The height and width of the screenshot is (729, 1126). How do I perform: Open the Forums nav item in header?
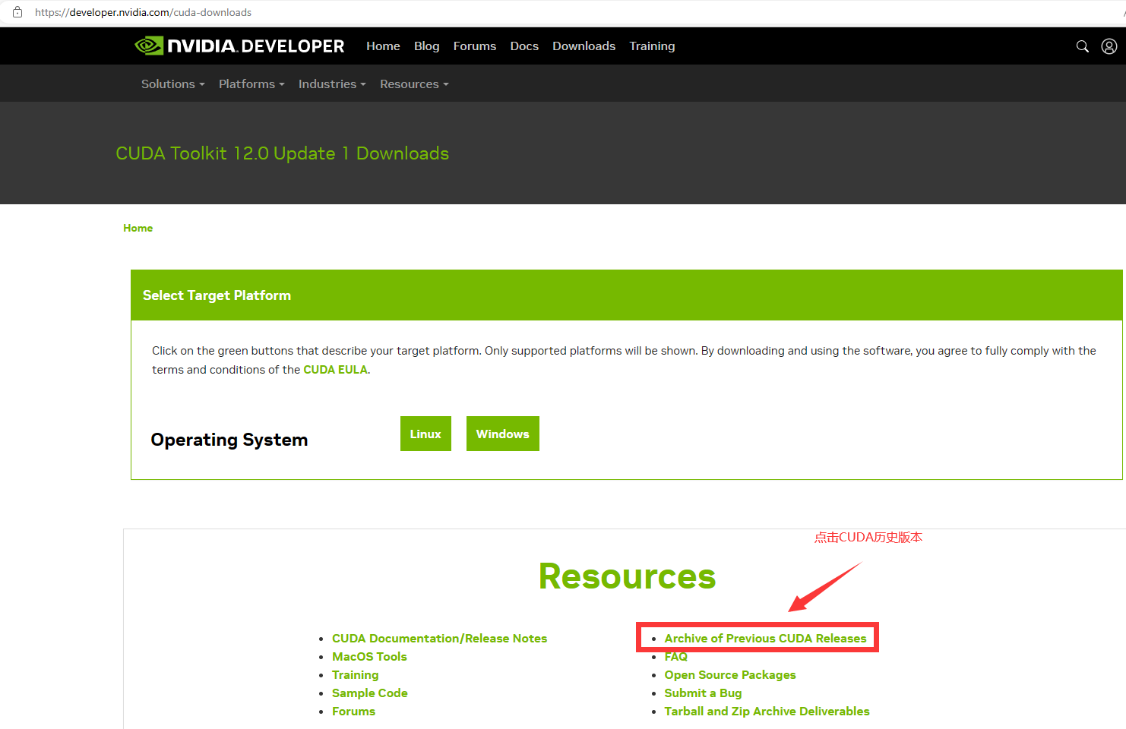pos(475,46)
